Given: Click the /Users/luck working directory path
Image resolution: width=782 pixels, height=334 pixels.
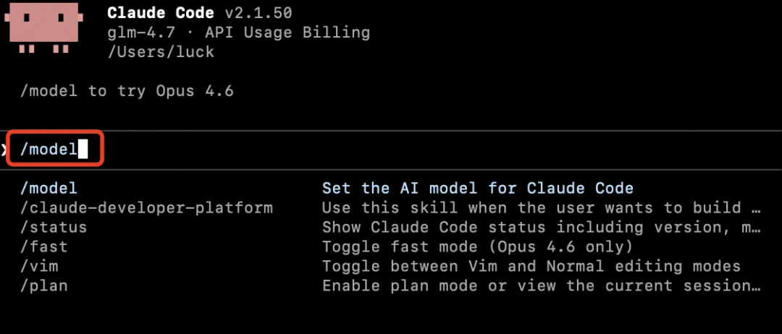Looking at the screenshot, I should [161, 52].
